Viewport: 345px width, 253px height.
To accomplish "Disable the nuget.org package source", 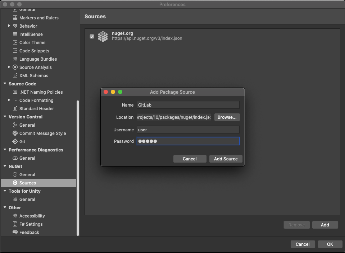I will click(x=92, y=36).
